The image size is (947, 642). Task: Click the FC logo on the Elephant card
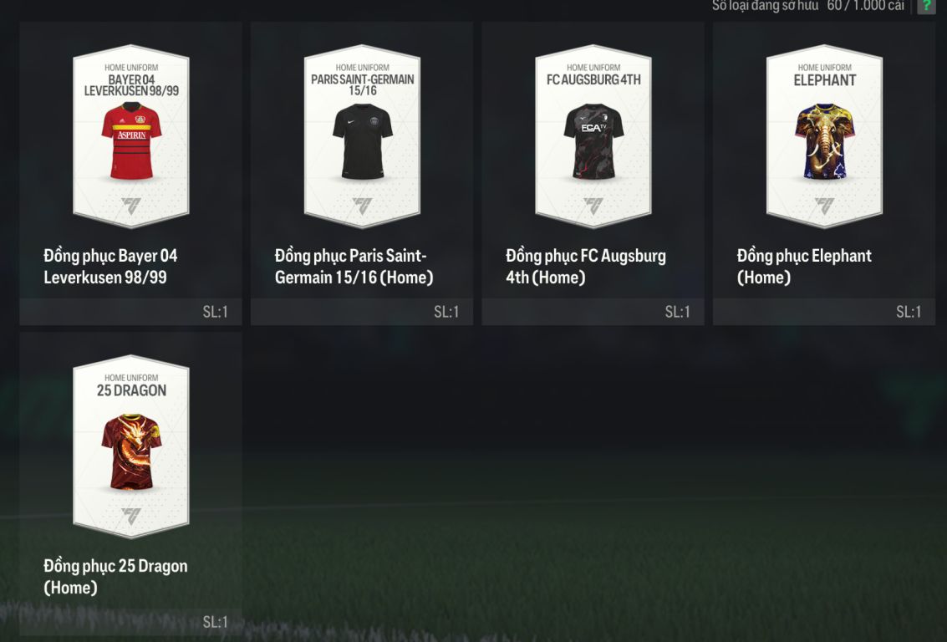point(824,206)
